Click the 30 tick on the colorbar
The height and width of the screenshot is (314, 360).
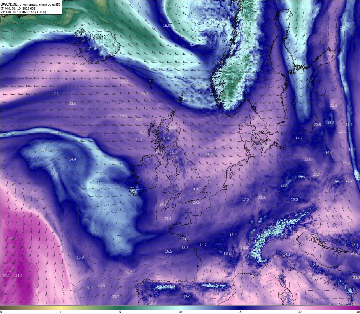[x=300, y=312]
